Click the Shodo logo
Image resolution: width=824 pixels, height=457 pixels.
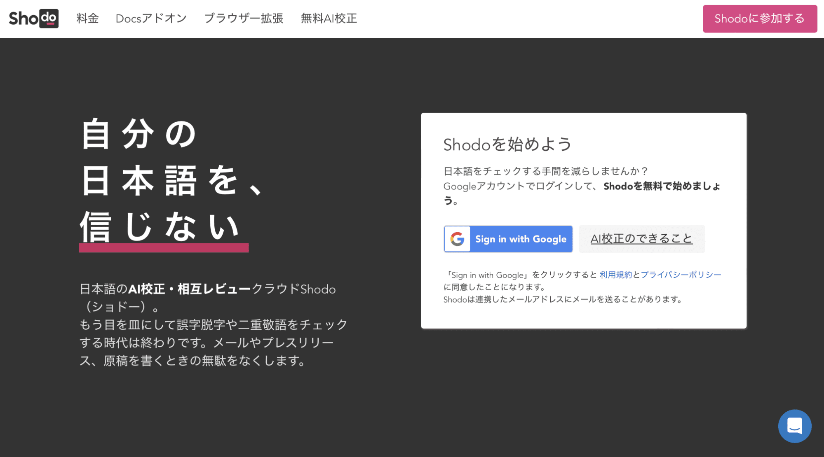[34, 19]
